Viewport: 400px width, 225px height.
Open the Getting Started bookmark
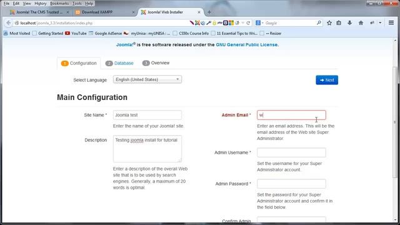click(47, 33)
